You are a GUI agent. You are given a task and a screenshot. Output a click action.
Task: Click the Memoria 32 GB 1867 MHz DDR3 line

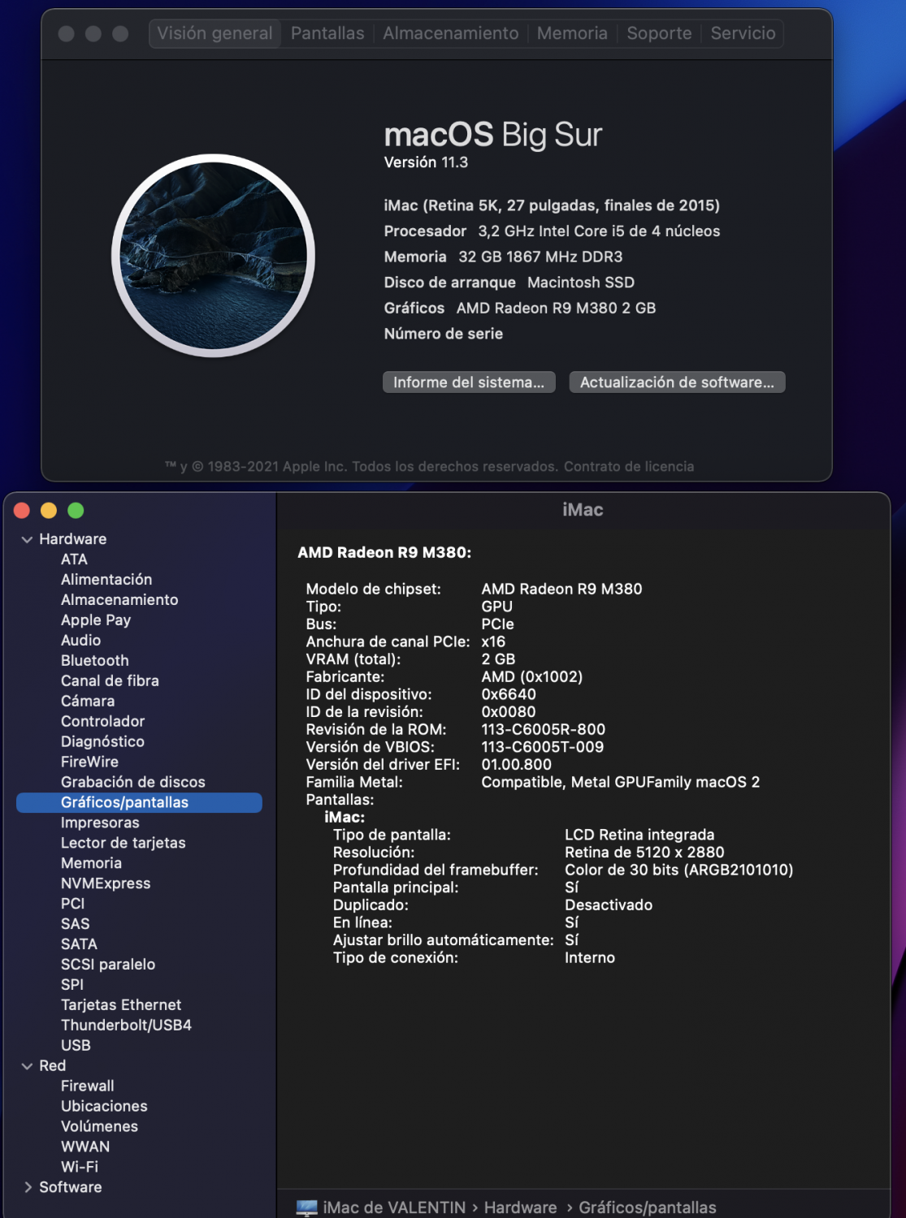coord(504,257)
